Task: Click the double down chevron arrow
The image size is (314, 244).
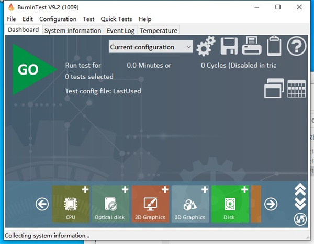Action: pos(300,203)
